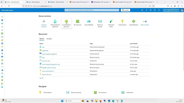This screenshot has height=103, width=184.
Task: Open Resource groups service tile
Action: [100, 23]
